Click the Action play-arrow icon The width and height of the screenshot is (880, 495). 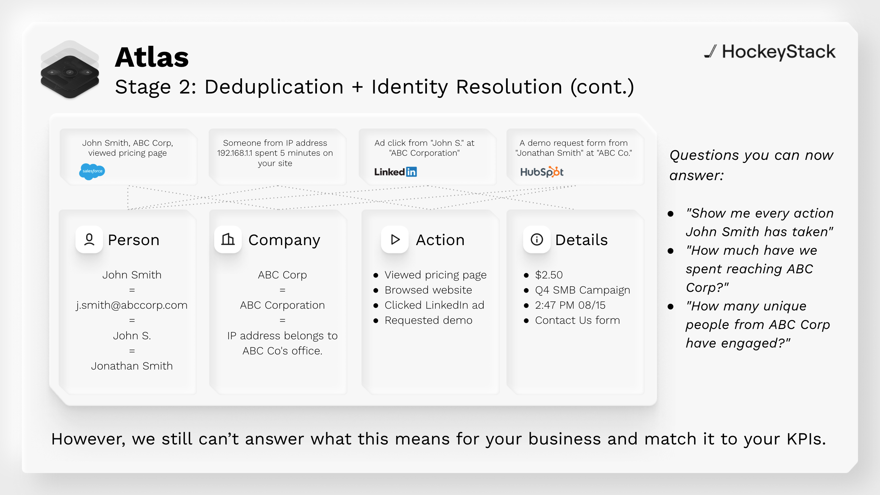tap(395, 240)
